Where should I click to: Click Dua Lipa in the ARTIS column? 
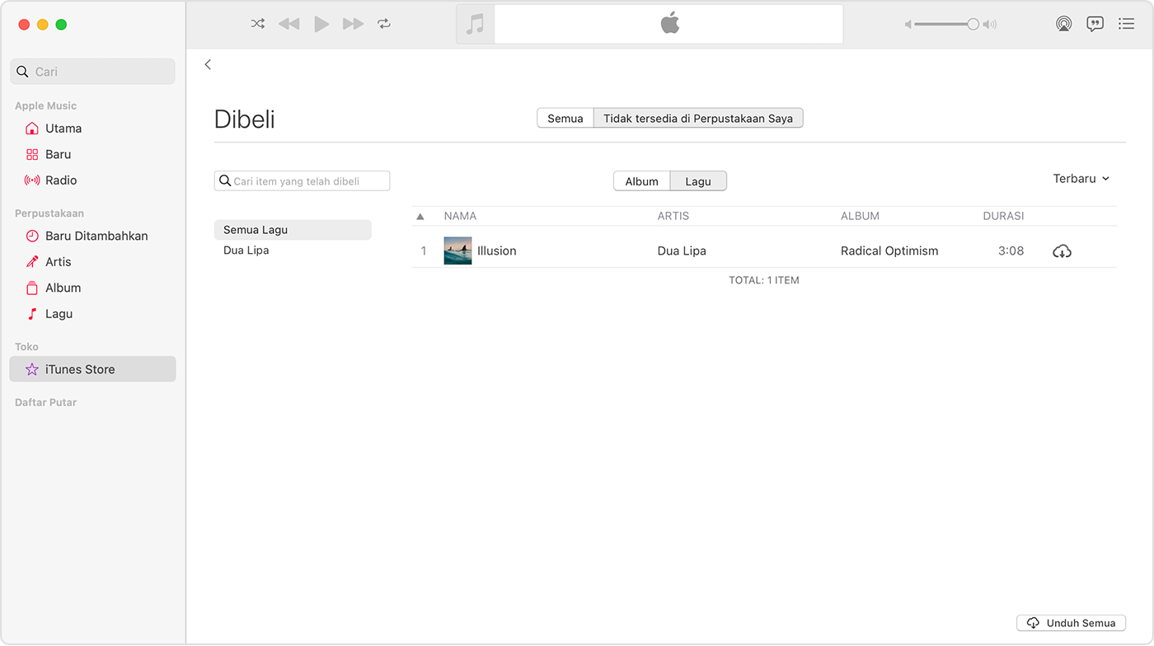682,250
